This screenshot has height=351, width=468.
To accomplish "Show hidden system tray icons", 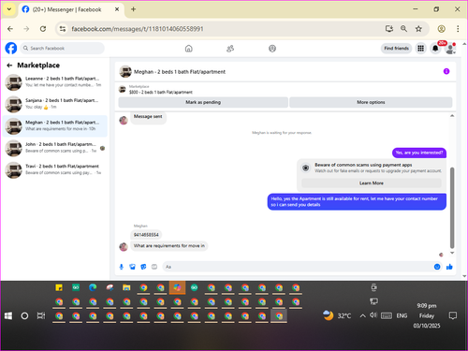I will click(362, 315).
